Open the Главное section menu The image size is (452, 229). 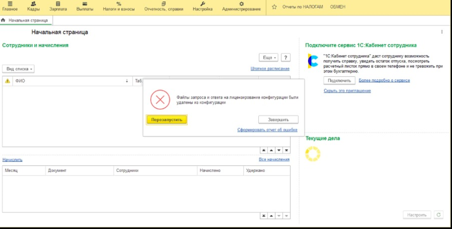(10, 6)
